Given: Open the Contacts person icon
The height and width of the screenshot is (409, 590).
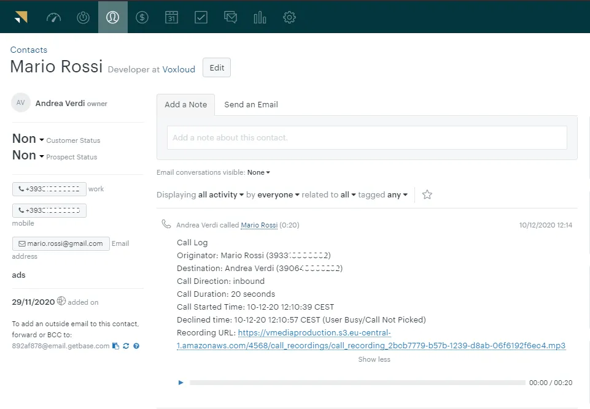Looking at the screenshot, I should pos(112,17).
